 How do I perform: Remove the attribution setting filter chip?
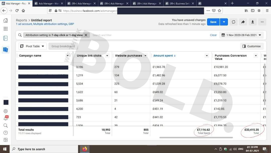click(86, 35)
